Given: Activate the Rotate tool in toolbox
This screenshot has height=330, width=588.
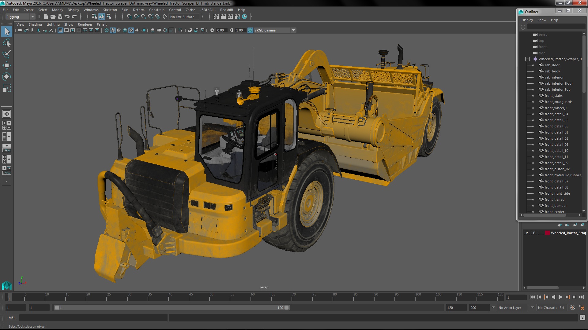Looking at the screenshot, I should coord(6,76).
